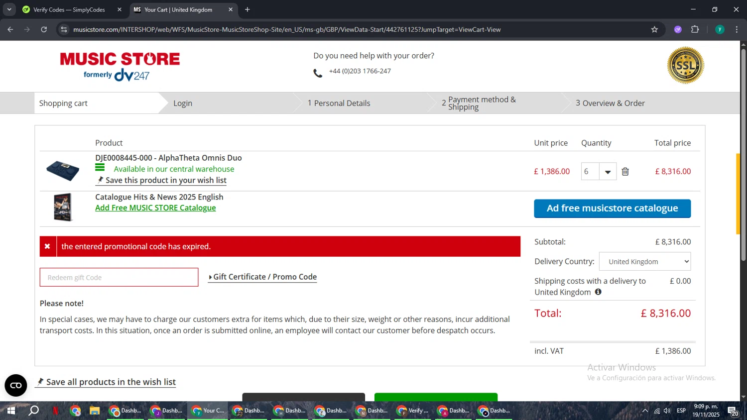Close the Your Cart | United Kingdom tab
This screenshot has width=747, height=420.
tap(231, 9)
